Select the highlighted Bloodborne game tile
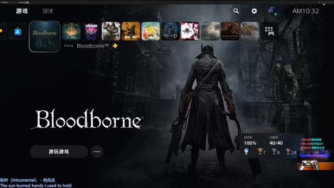The width and height of the screenshot is (334, 188). point(45,36)
